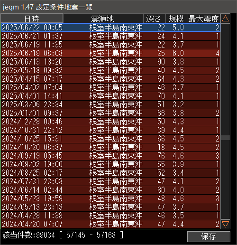Click the 保存 save button
The image size is (237, 245).
click(x=209, y=236)
